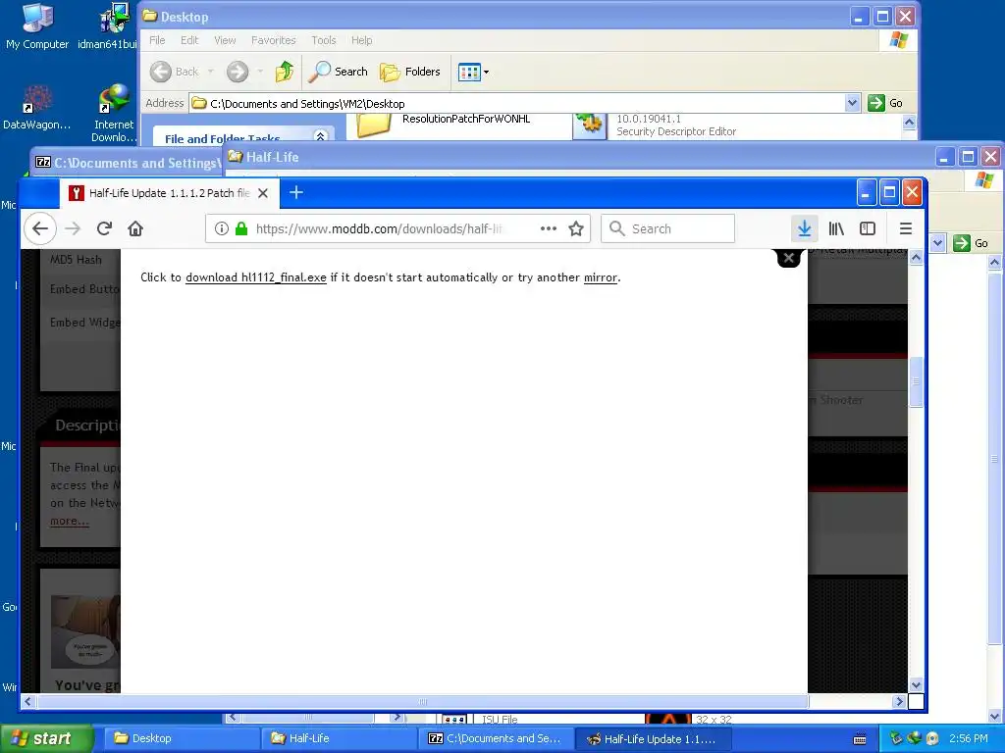Reload the ModDB page
This screenshot has width=1005, height=753.
point(104,228)
